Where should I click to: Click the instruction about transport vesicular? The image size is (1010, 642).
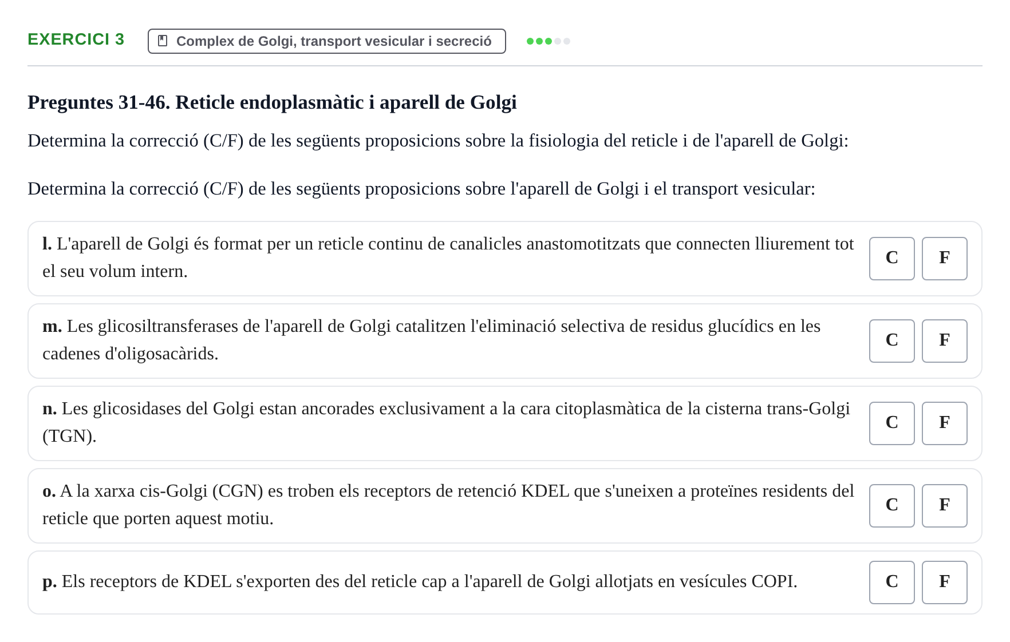click(x=421, y=189)
